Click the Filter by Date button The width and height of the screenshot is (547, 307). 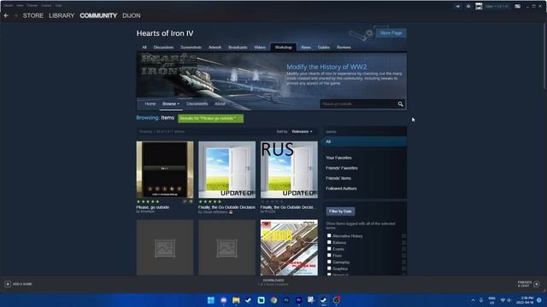click(x=340, y=211)
